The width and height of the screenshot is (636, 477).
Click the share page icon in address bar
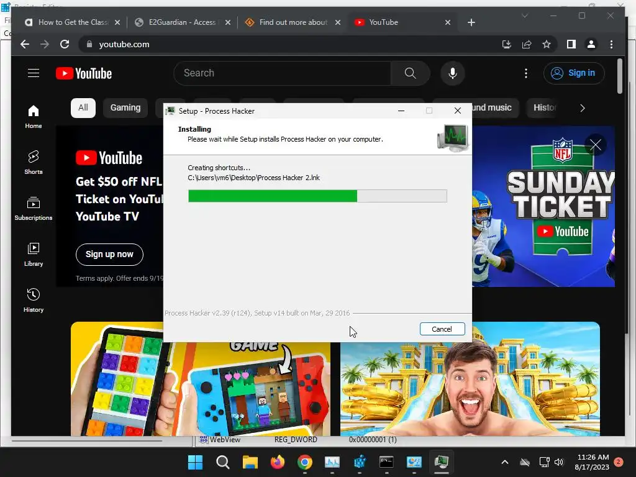point(527,44)
